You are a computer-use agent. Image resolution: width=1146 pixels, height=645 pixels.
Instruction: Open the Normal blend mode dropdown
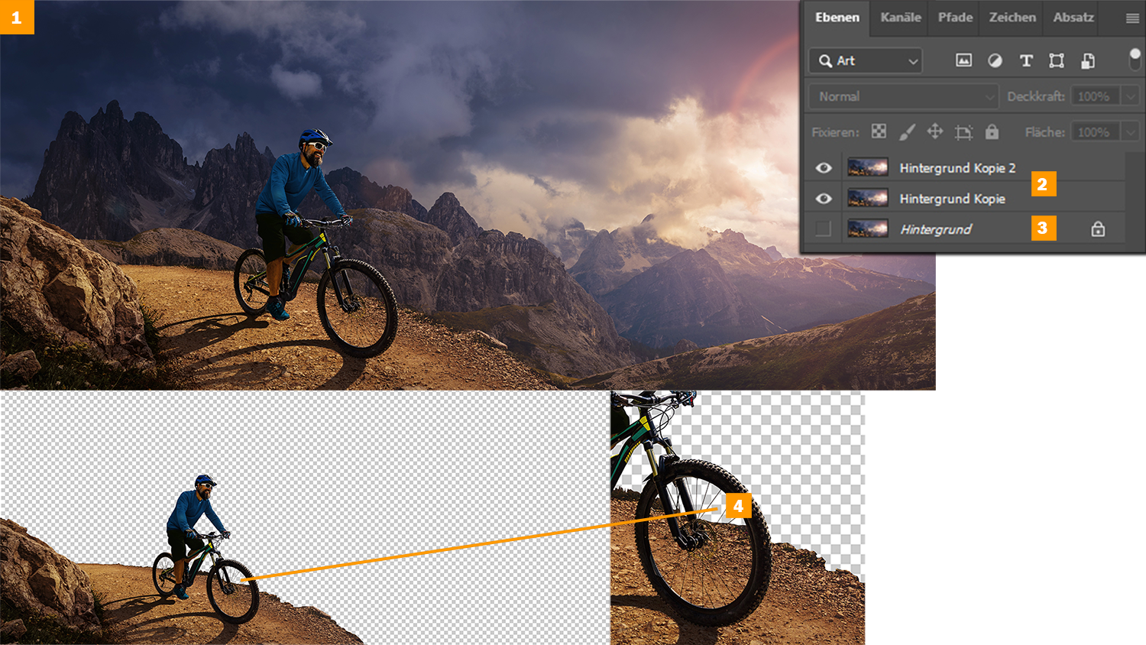coord(904,96)
